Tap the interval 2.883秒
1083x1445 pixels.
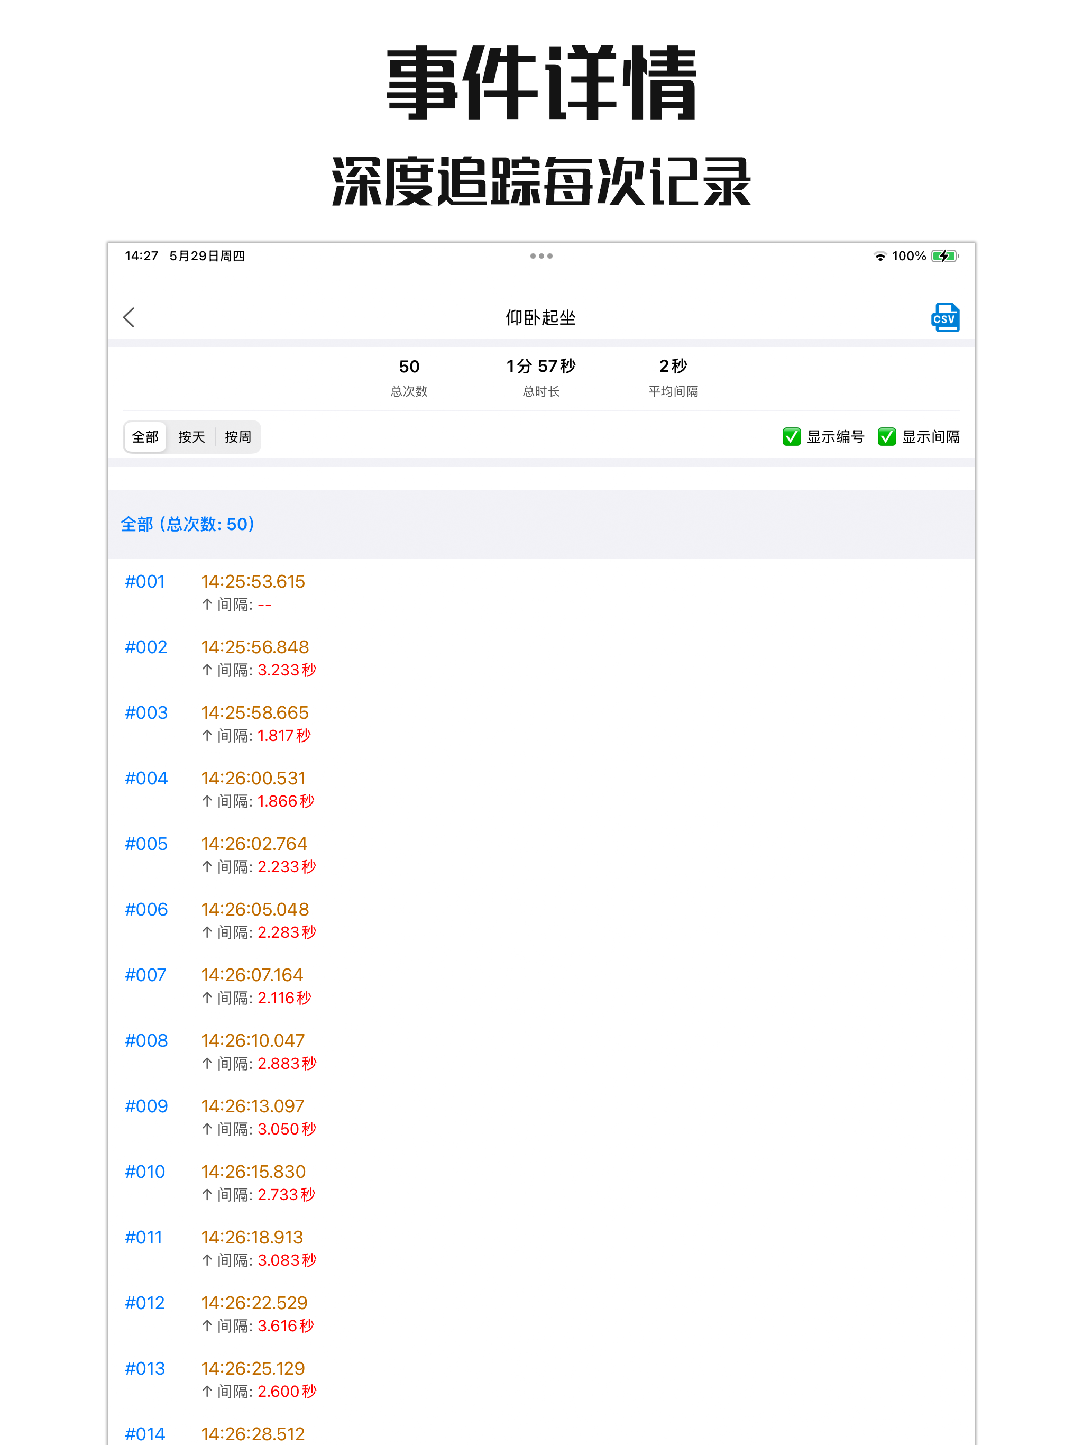click(x=287, y=1064)
